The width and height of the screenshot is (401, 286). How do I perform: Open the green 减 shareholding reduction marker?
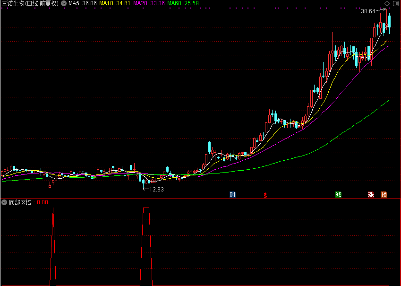338,195
